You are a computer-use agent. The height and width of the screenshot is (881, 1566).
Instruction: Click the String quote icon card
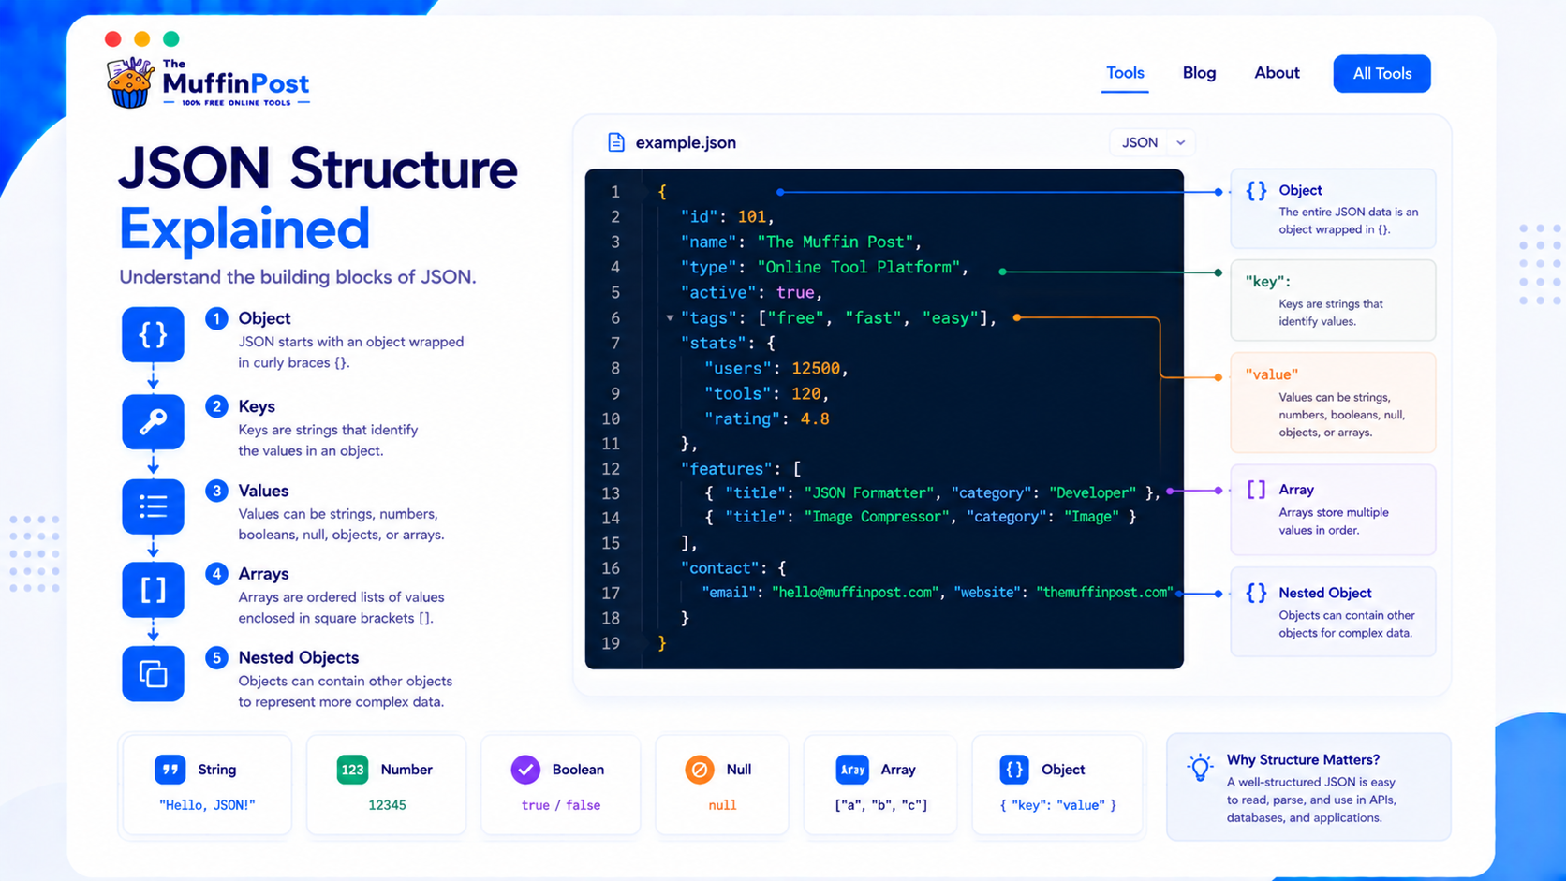coord(170,770)
